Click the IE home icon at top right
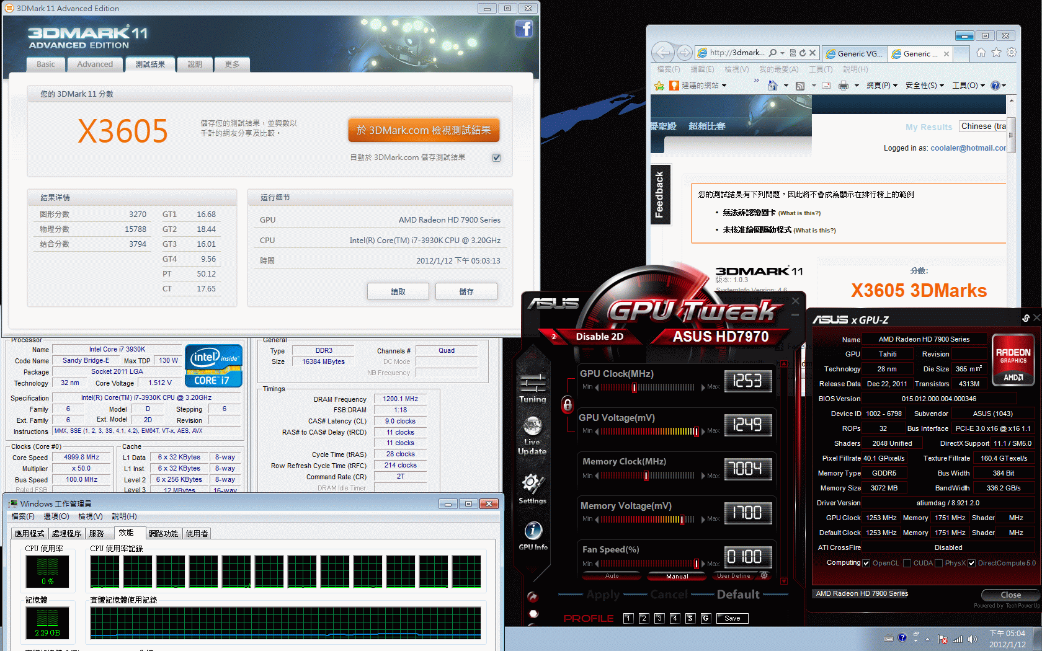1042x651 pixels. pos(981,53)
